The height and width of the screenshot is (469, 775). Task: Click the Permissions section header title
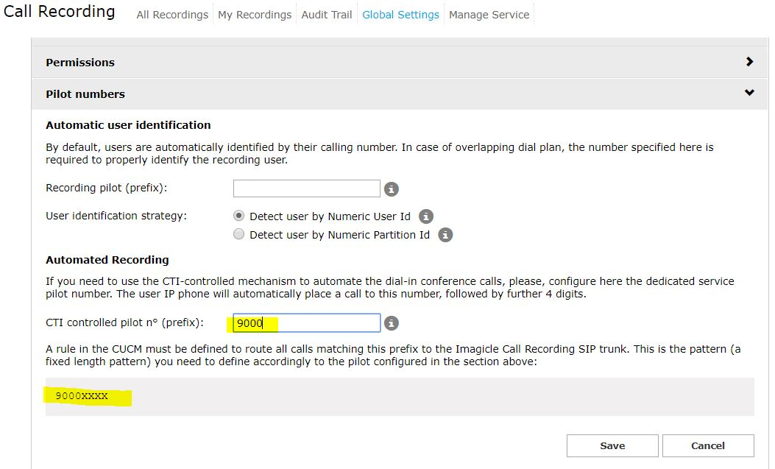tap(80, 63)
